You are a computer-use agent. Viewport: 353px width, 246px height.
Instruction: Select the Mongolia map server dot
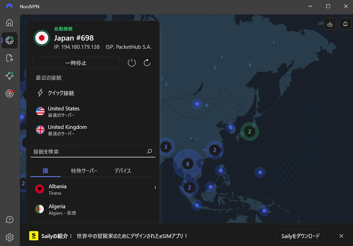197,104
